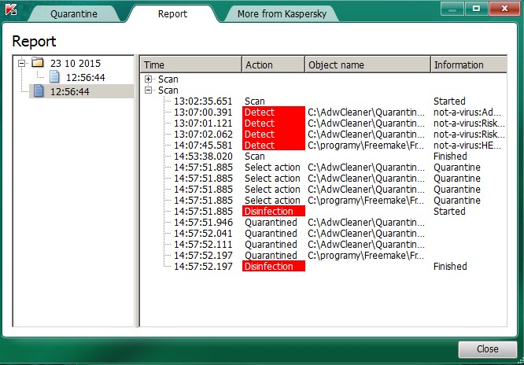Click the document icon under the 23 10 2015 folder

pos(55,77)
